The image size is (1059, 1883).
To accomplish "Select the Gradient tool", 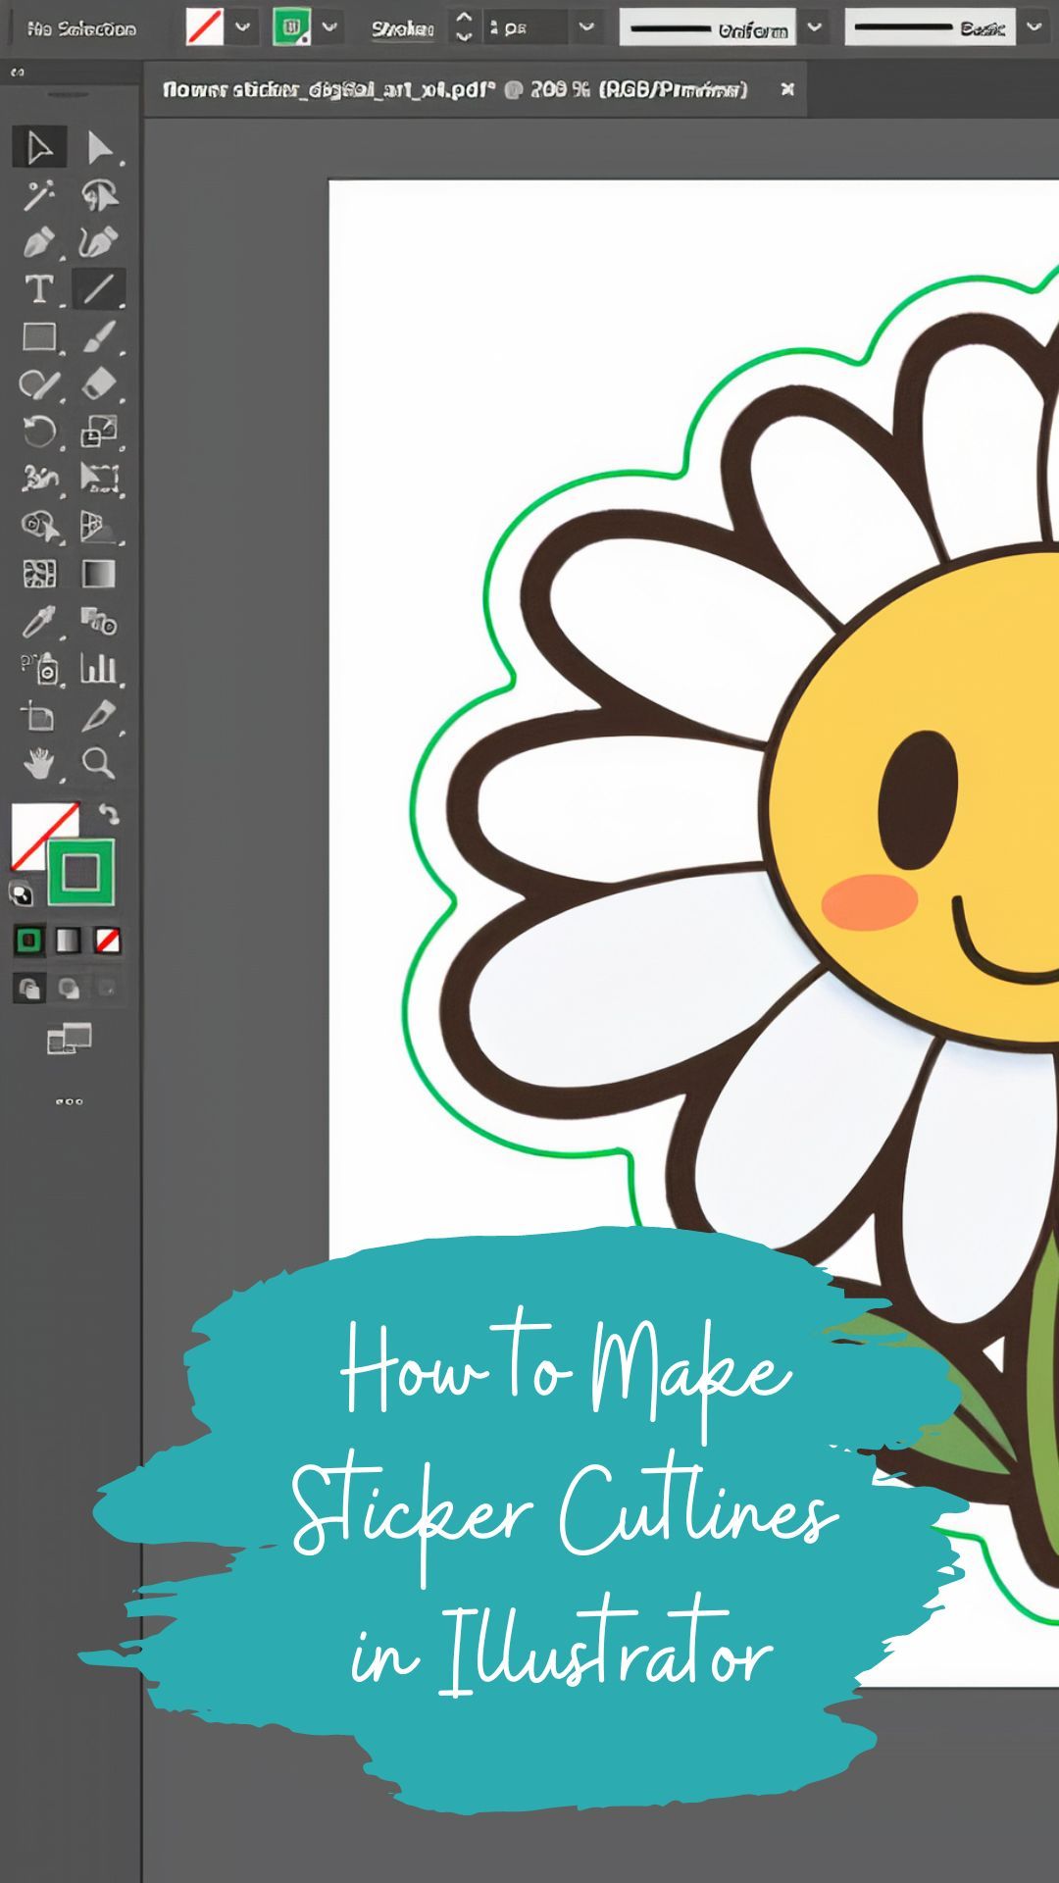I will 98,574.
